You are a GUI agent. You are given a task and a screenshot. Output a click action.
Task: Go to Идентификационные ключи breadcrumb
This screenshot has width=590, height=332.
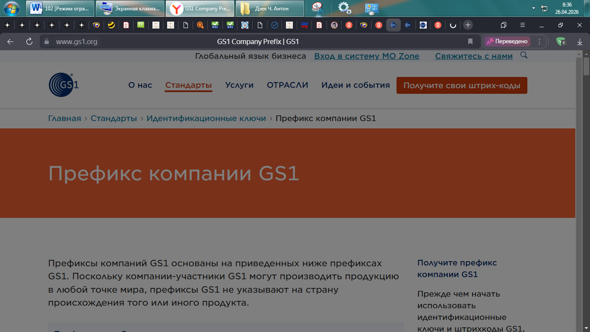pos(206,119)
